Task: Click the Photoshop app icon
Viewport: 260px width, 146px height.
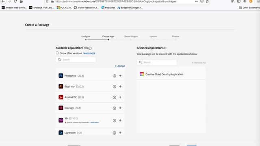Action: (x=61, y=76)
